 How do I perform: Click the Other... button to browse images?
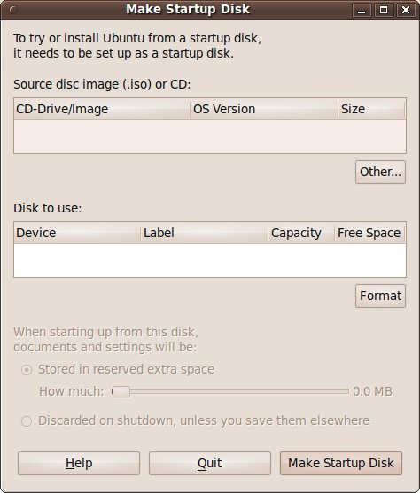coord(380,172)
